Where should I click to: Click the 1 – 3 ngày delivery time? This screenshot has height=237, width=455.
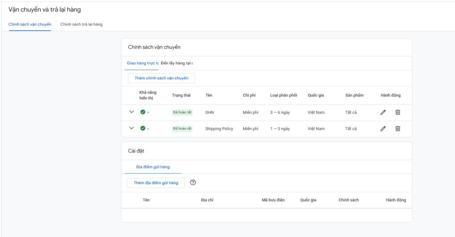(x=280, y=129)
